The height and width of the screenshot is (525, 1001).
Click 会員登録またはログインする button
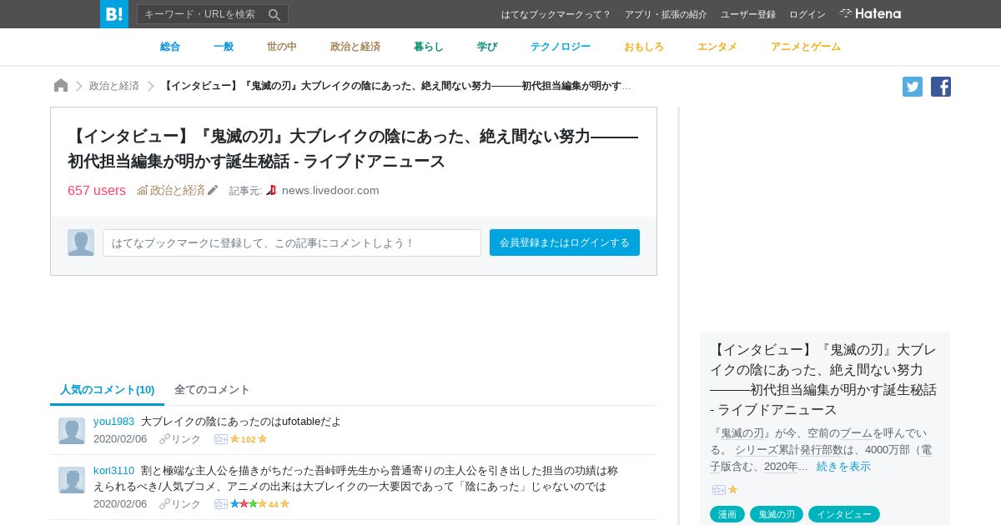[x=565, y=242]
